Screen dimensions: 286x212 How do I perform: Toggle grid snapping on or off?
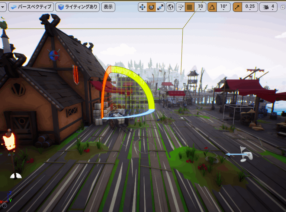190,7
